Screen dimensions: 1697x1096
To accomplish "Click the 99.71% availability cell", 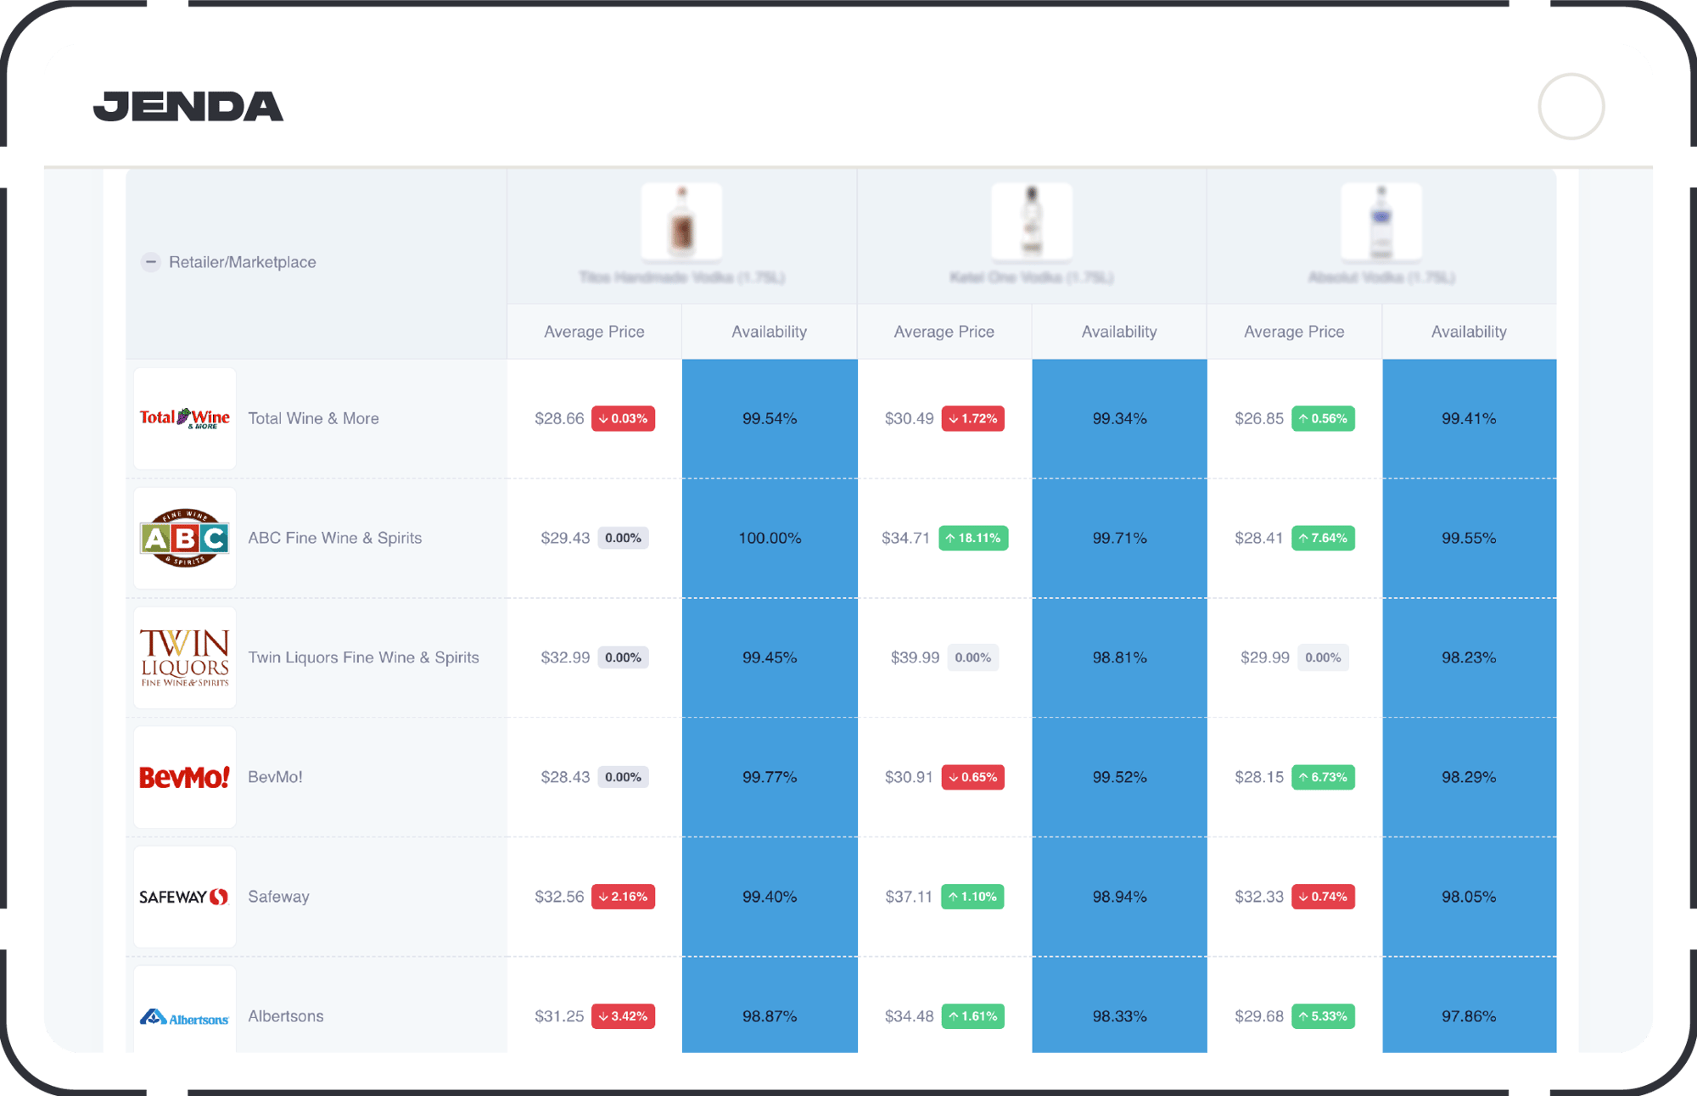I will tap(1119, 538).
